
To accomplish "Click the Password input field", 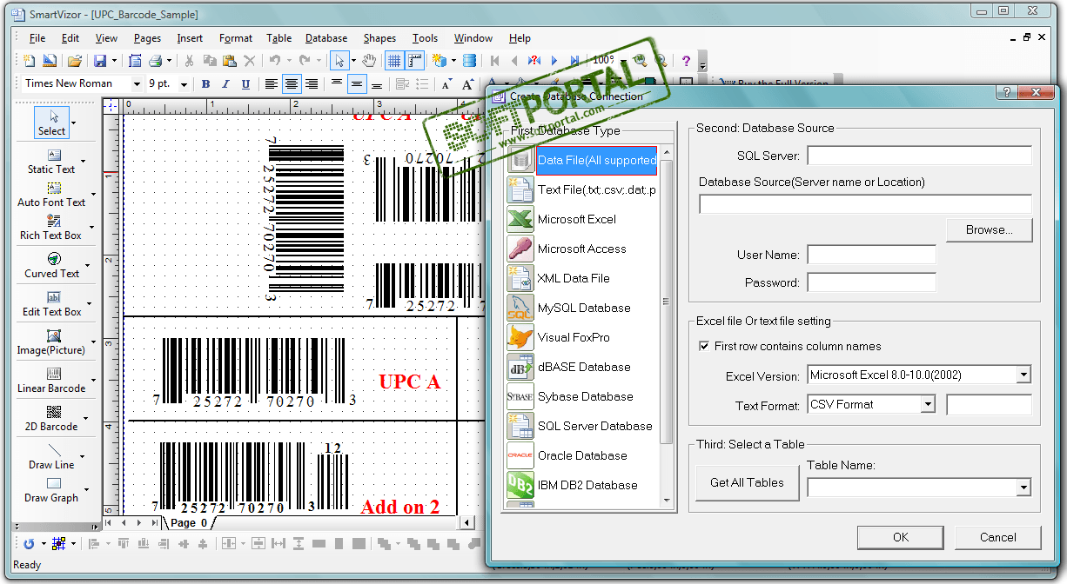I will click(871, 282).
